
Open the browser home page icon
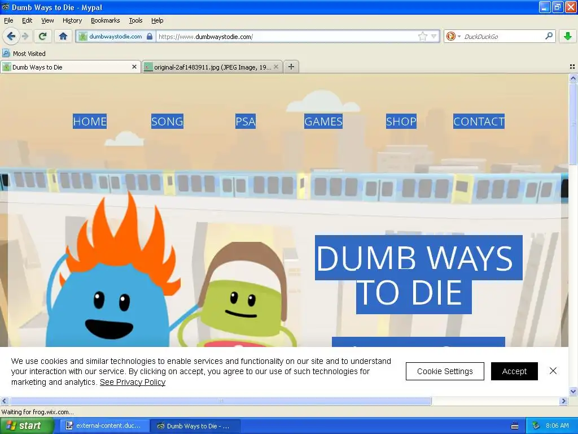click(x=63, y=36)
